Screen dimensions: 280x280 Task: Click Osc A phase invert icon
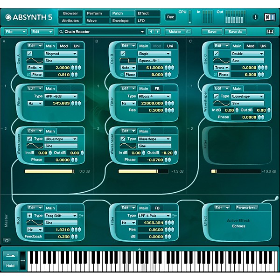[28, 75]
